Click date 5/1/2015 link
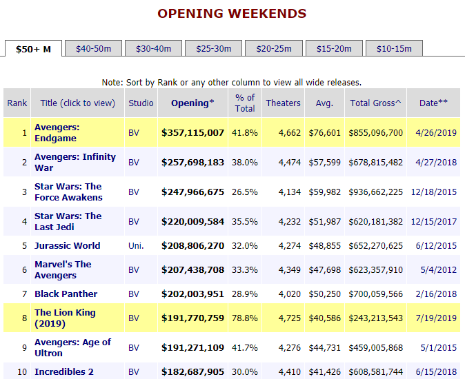Image resolution: width=465 pixels, height=379 pixels. click(439, 347)
